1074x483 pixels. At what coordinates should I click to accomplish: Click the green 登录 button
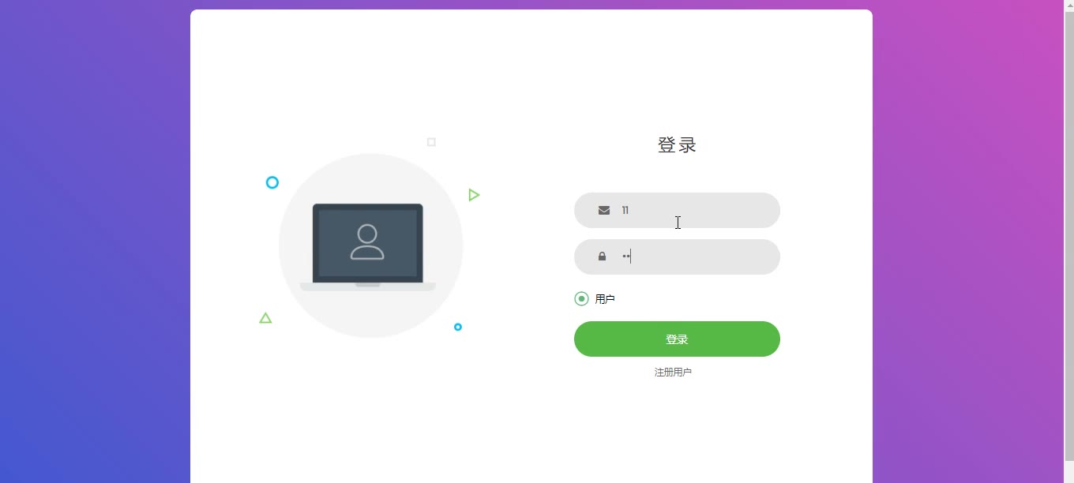(x=677, y=339)
